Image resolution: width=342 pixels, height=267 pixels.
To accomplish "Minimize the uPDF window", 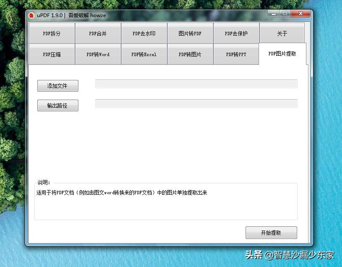I will point(273,13).
